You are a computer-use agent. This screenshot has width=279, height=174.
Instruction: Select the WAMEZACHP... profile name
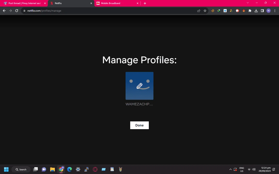[139, 104]
